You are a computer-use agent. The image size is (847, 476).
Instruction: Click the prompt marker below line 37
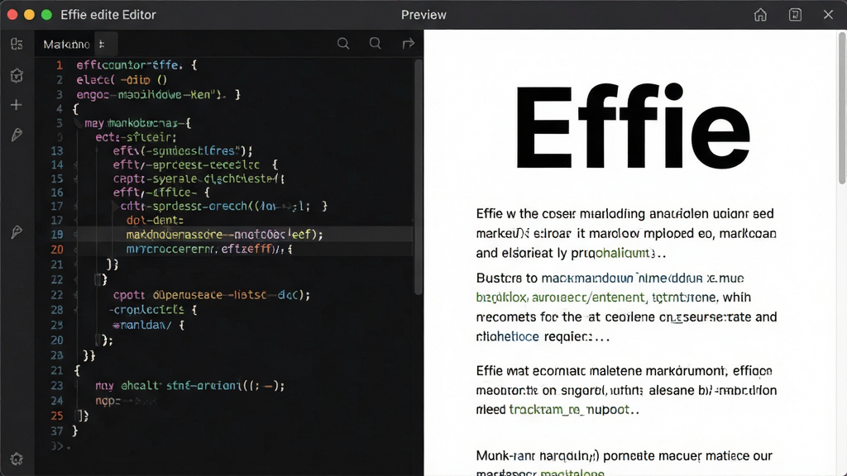point(60,445)
